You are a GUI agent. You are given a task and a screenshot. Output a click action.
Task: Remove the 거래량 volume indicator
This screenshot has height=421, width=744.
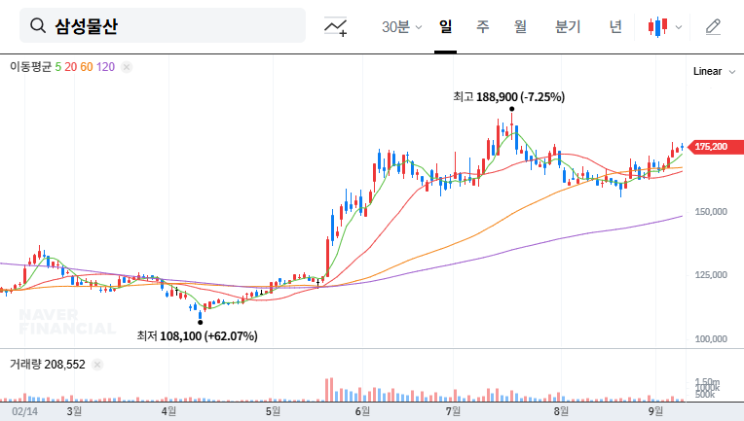pyautogui.click(x=97, y=365)
